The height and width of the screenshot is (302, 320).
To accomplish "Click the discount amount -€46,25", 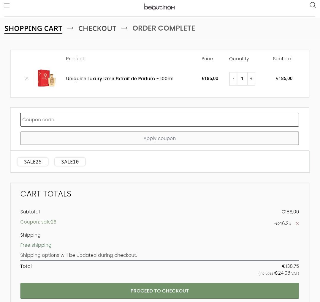I will pyautogui.click(x=283, y=223).
